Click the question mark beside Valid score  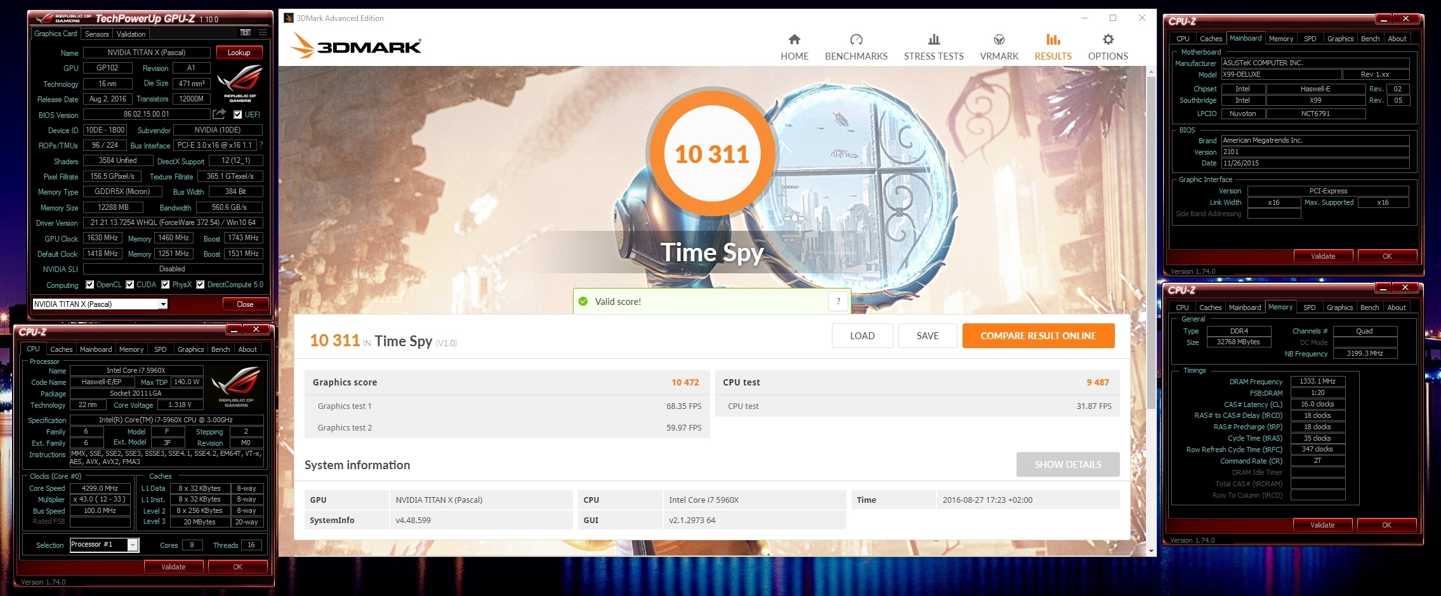pyautogui.click(x=838, y=301)
